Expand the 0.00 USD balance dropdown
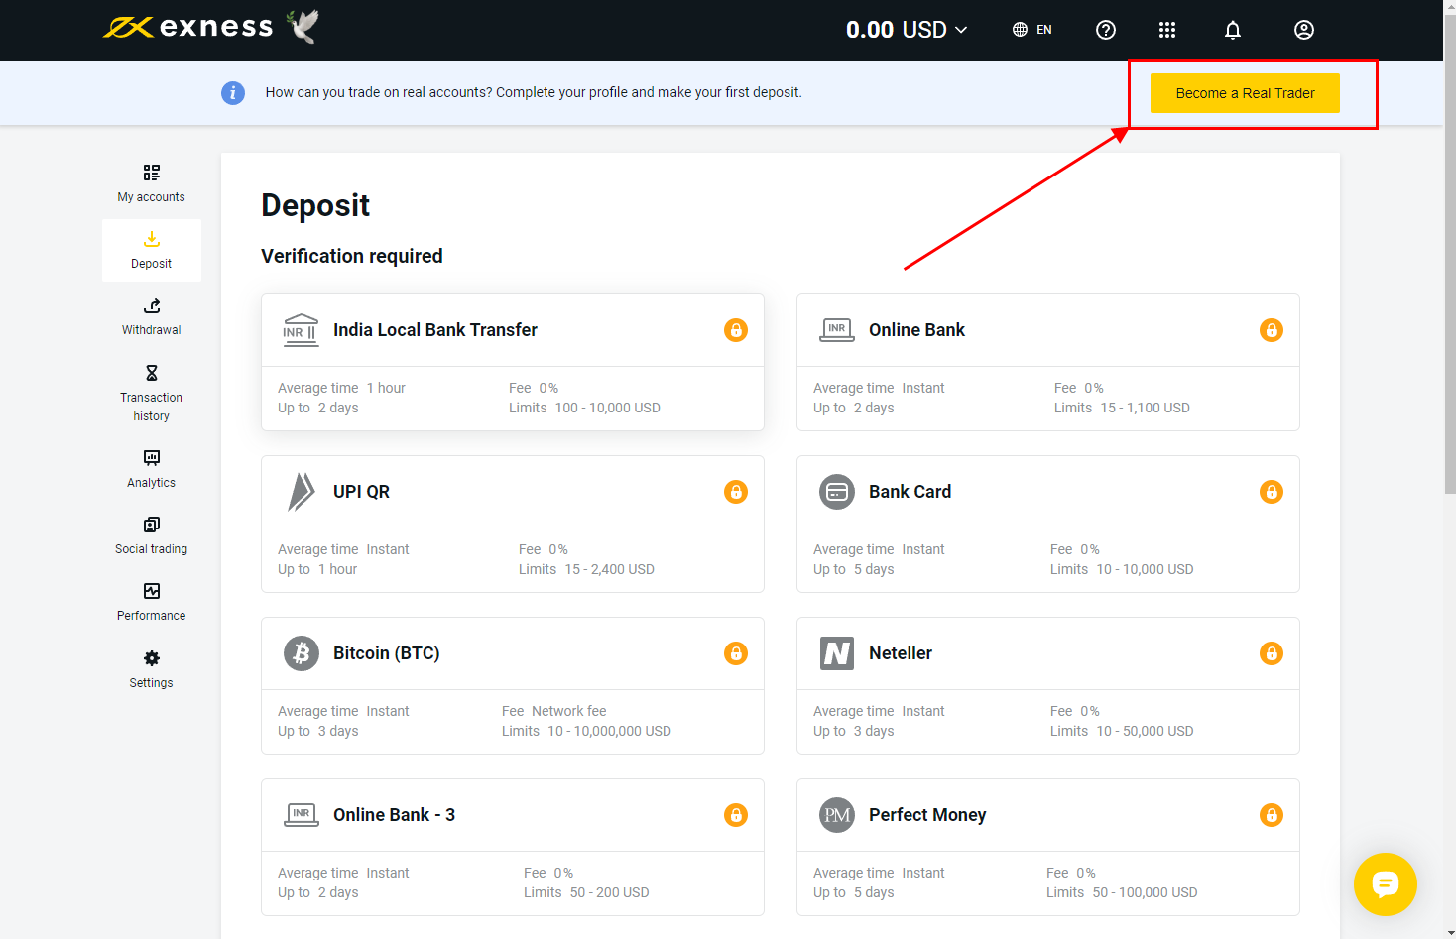This screenshot has width=1456, height=939. click(x=906, y=30)
